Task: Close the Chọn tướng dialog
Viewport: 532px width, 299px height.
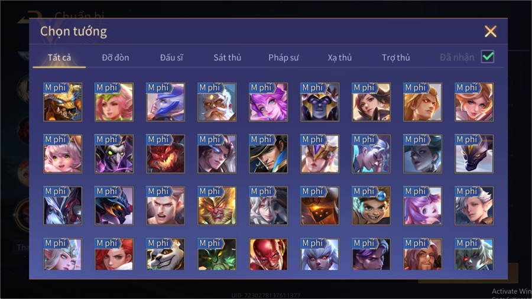Action: 491,31
